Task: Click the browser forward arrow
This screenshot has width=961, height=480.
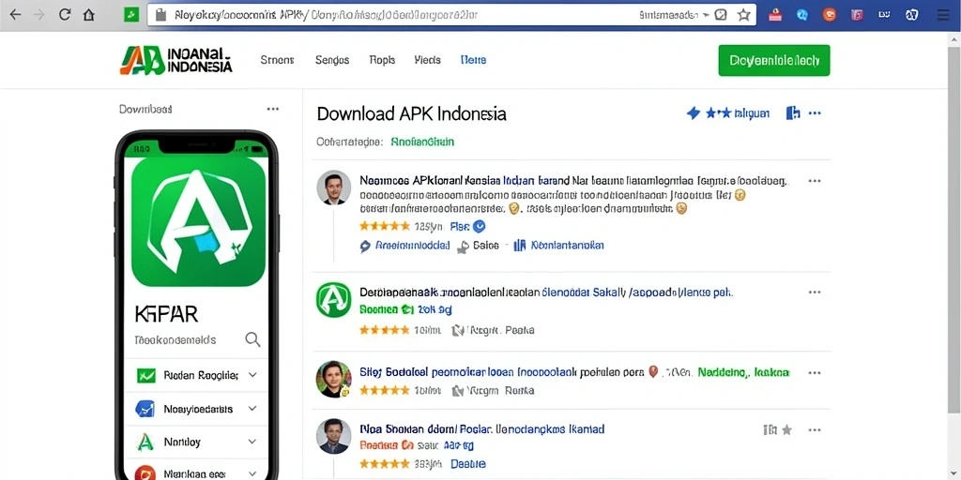Action: pyautogui.click(x=39, y=15)
